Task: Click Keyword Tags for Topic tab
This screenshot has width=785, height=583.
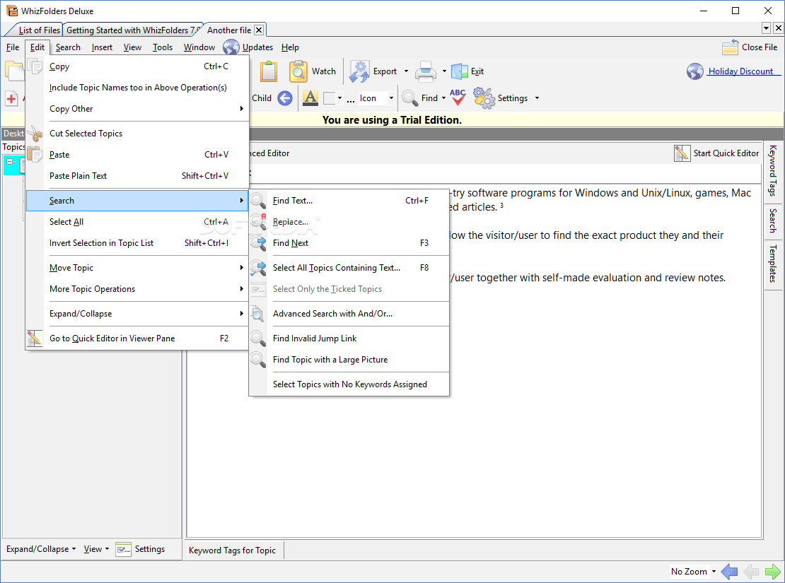Action: tap(232, 550)
